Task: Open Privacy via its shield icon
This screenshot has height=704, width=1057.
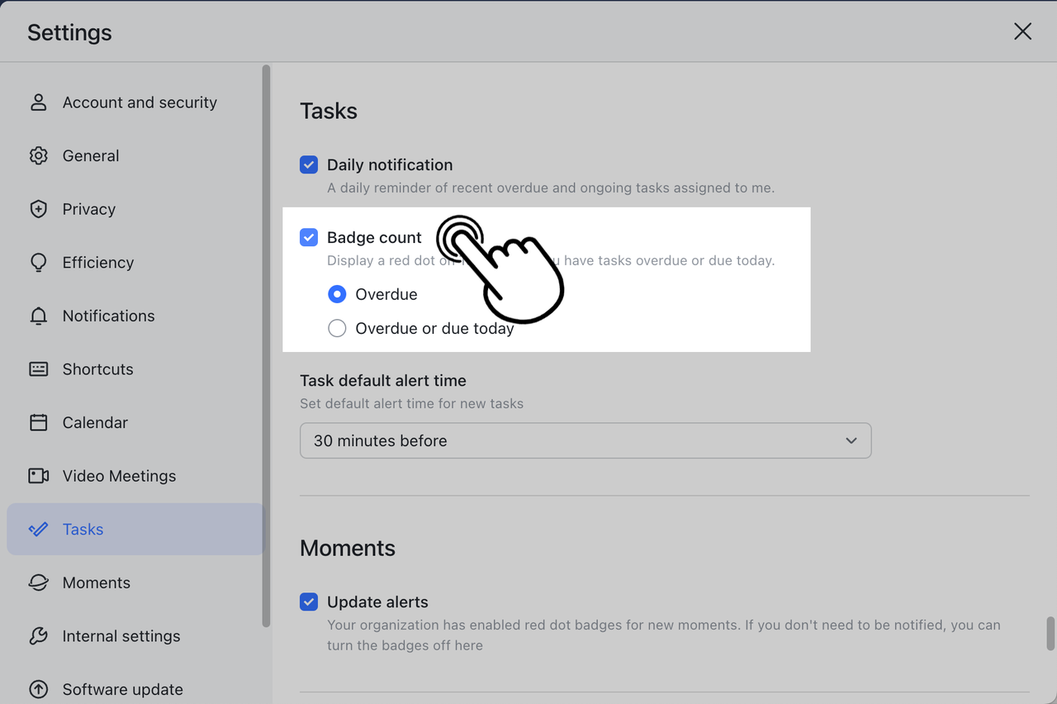Action: [38, 208]
